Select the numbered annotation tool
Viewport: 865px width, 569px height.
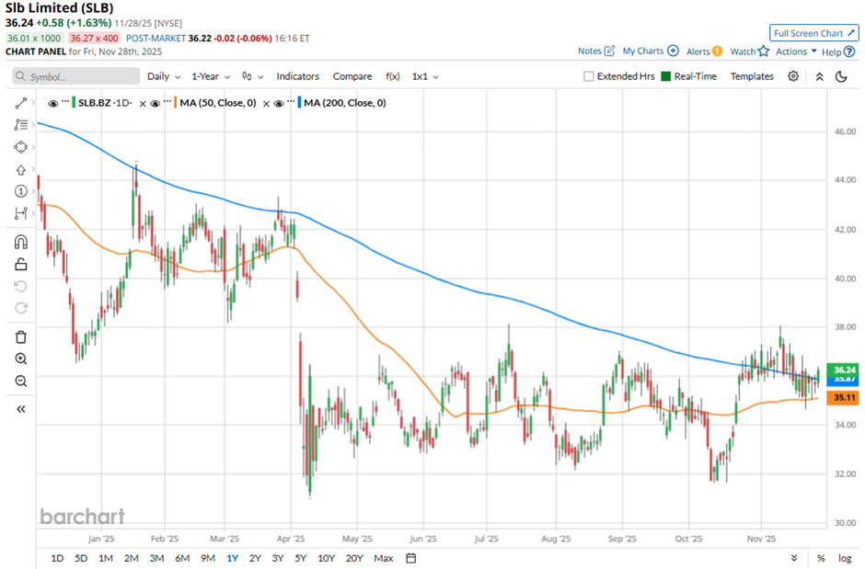click(21, 191)
